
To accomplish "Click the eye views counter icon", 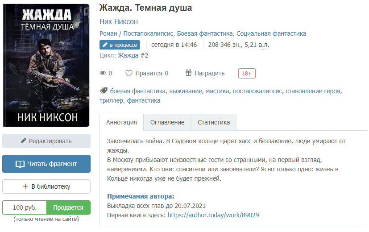I will click(x=103, y=73).
